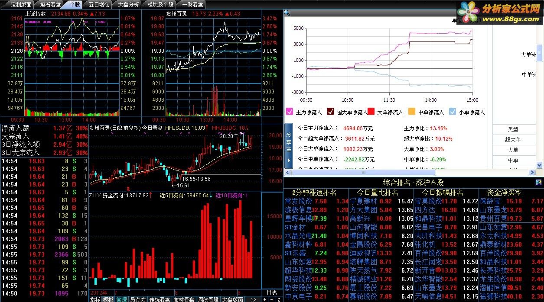Switch to 周线看股 layout
This screenshot has height=302, width=544.
208,299
